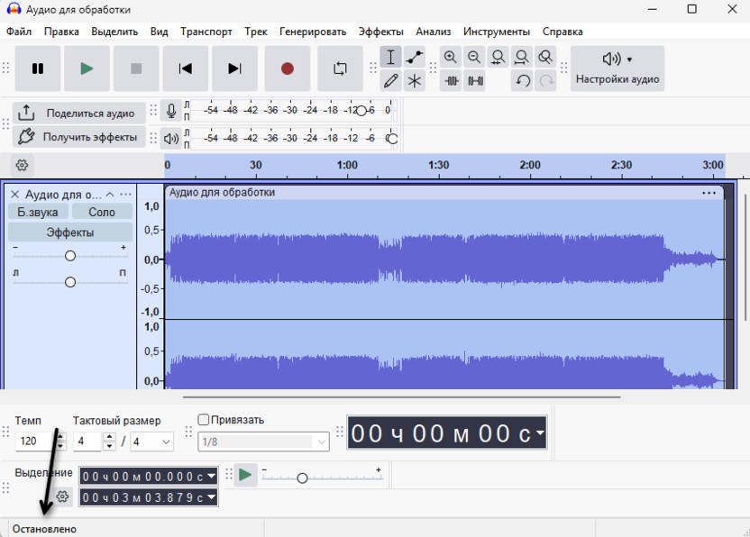Click the Zoom In magnifier
This screenshot has height=537, width=750.
click(451, 57)
